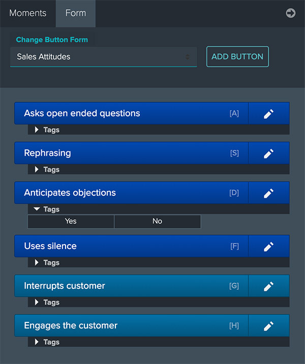
Task: Select the No tag under Anticipates objections
Action: tap(158, 221)
